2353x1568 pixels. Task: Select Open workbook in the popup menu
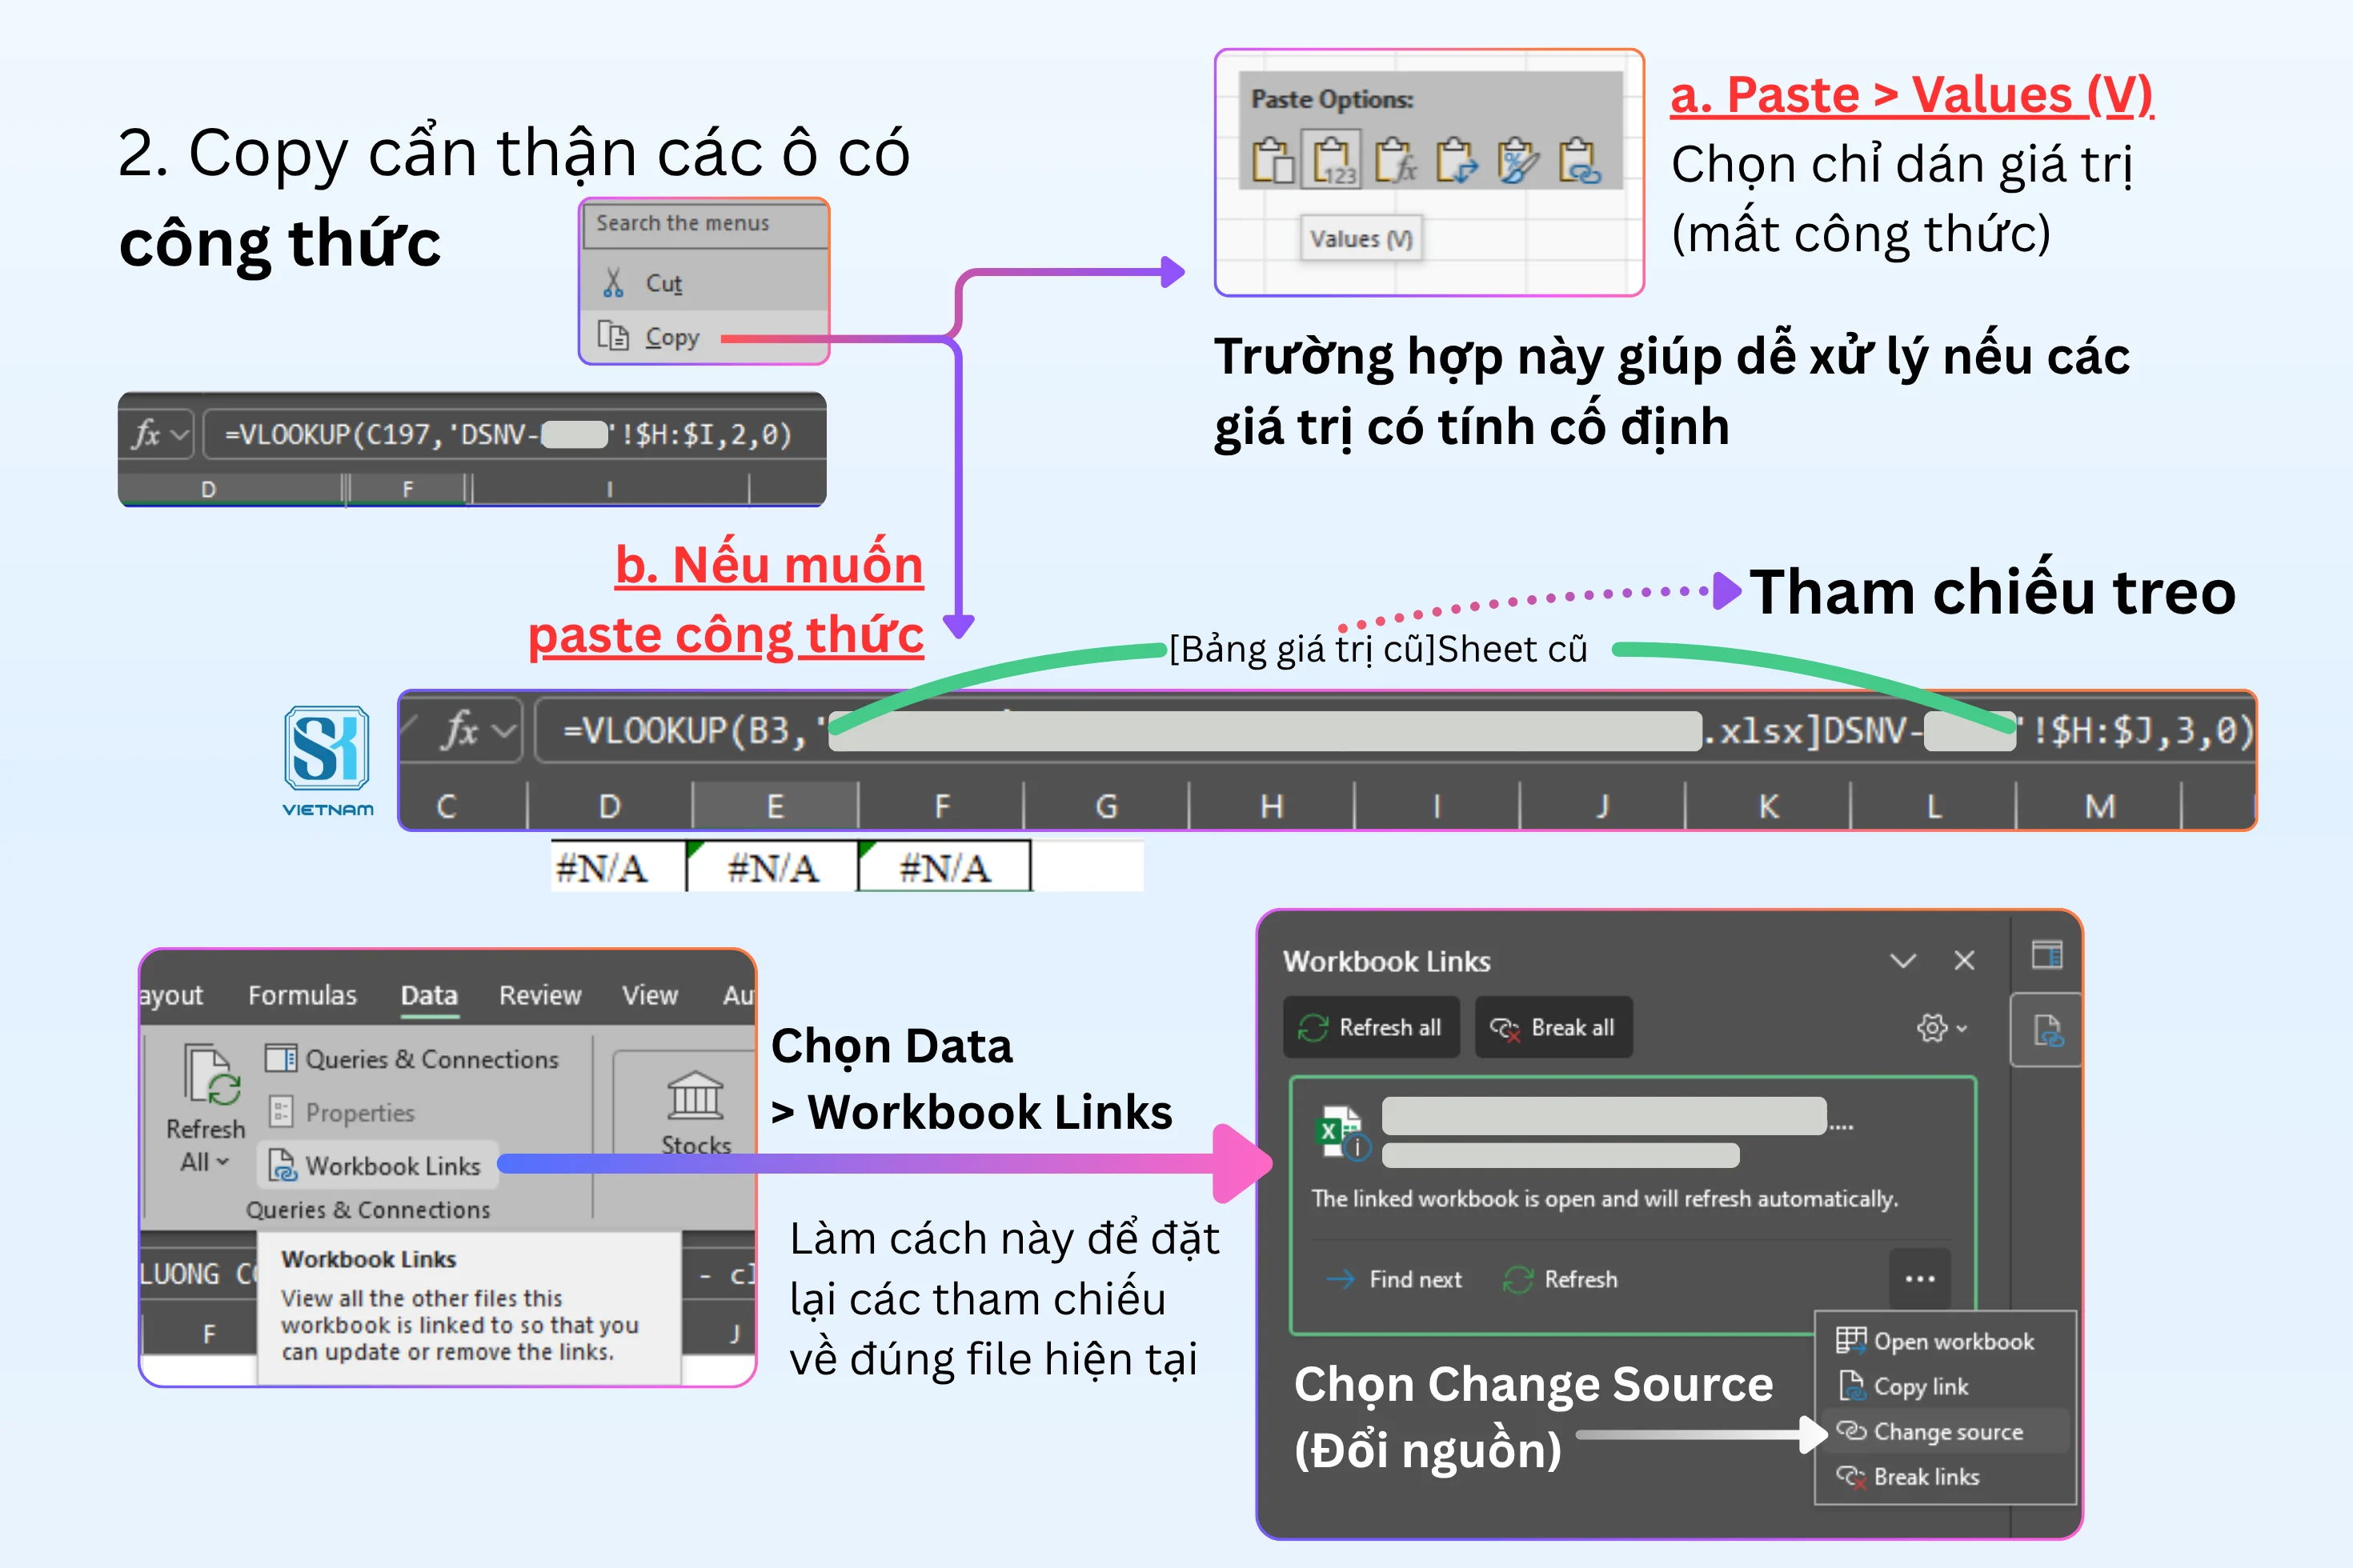[x=1945, y=1341]
